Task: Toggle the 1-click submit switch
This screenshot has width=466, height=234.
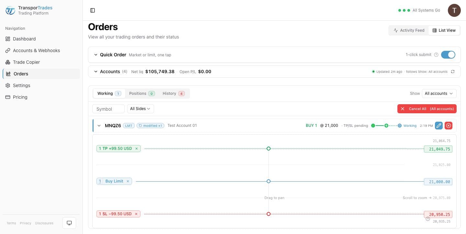Action: [x=448, y=55]
